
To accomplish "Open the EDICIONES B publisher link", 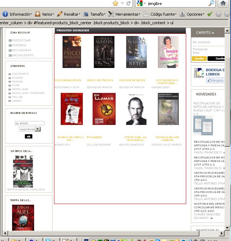I will [x=20, y=74].
